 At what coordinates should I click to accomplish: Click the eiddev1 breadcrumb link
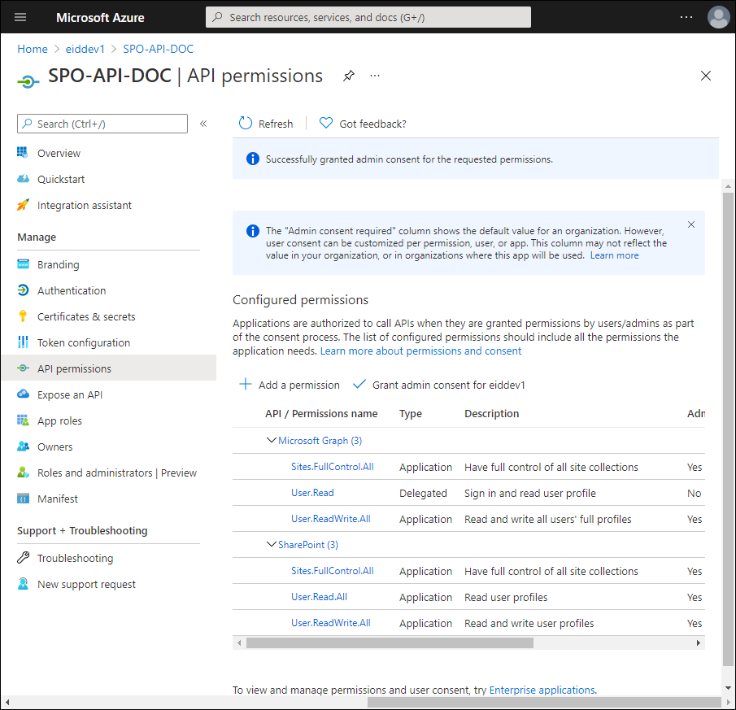click(85, 49)
